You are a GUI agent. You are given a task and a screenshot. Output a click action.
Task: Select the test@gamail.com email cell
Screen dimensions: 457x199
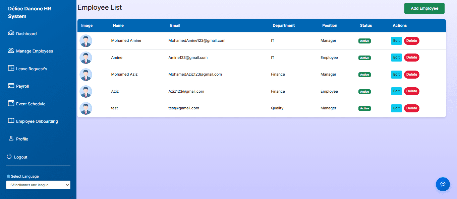coord(184,108)
